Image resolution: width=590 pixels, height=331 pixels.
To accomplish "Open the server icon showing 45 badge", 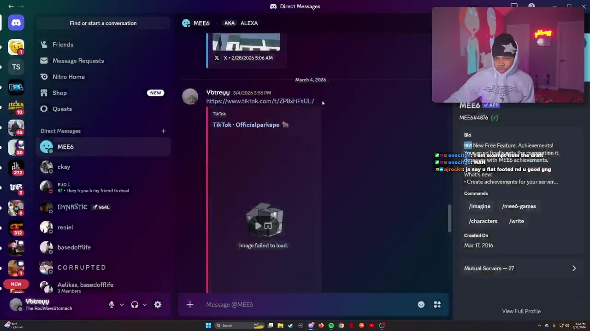I will click(x=16, y=127).
